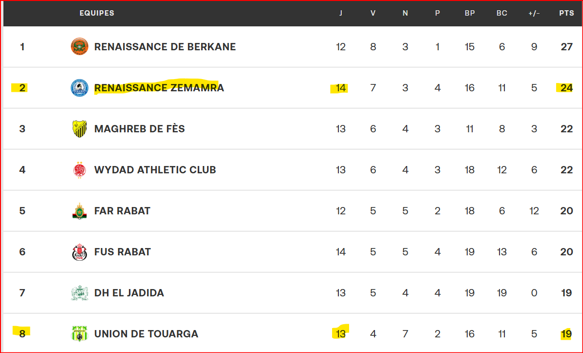Click the PTS column header
This screenshot has width=583, height=353.
(566, 13)
